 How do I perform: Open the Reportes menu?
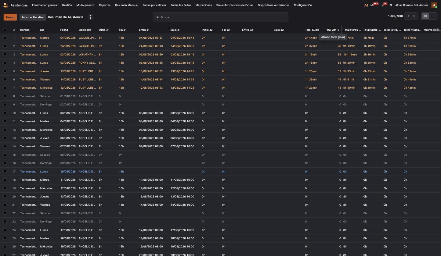click(x=105, y=5)
